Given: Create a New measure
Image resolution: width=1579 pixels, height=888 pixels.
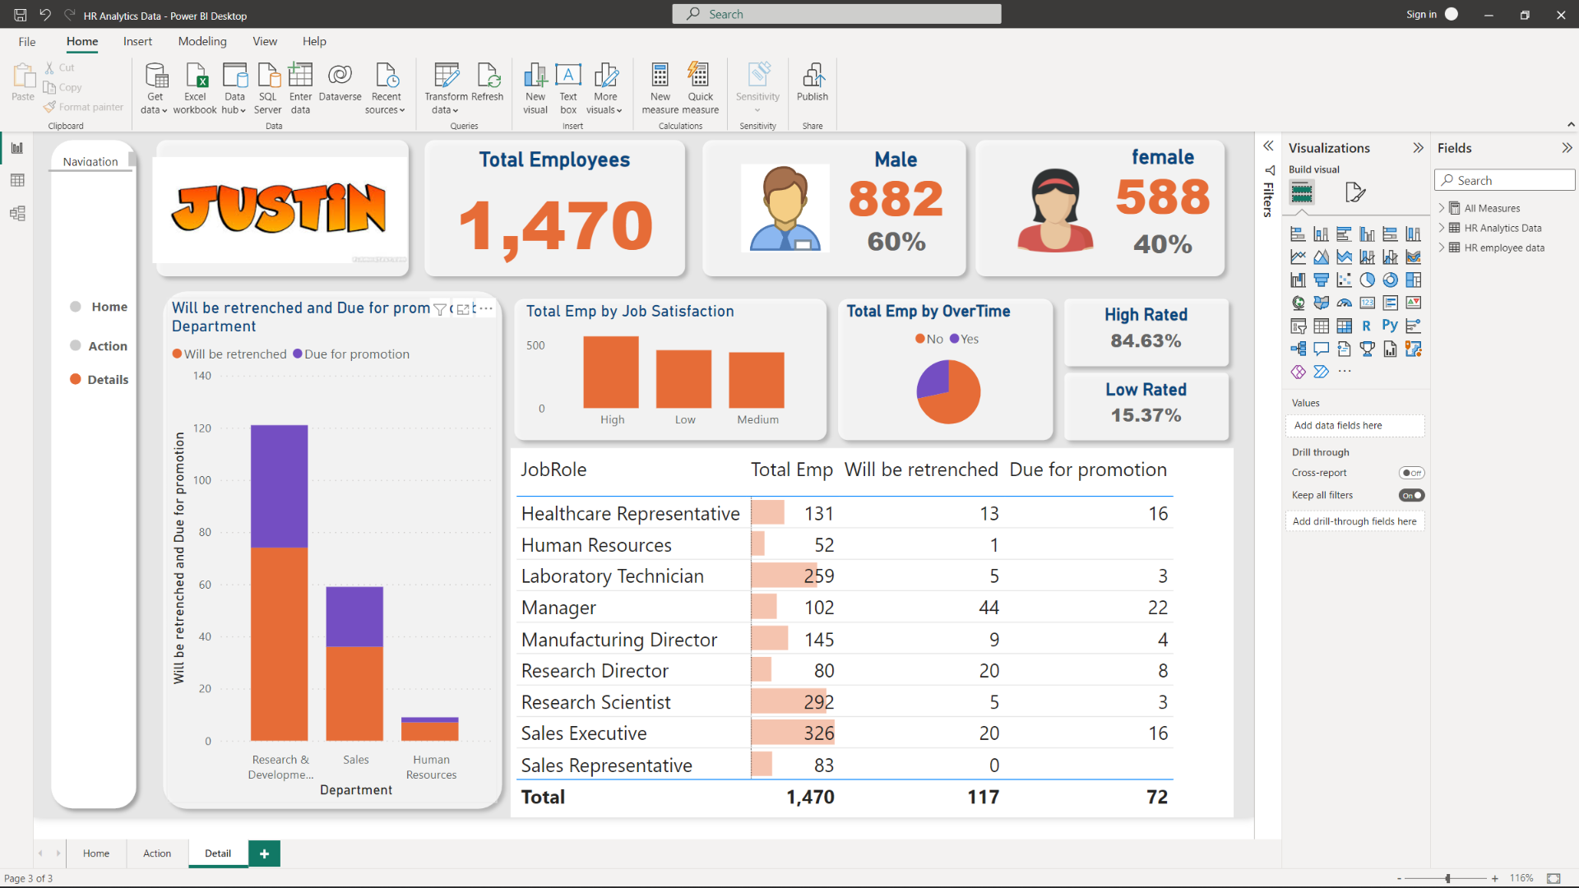Looking at the screenshot, I should [x=660, y=89].
